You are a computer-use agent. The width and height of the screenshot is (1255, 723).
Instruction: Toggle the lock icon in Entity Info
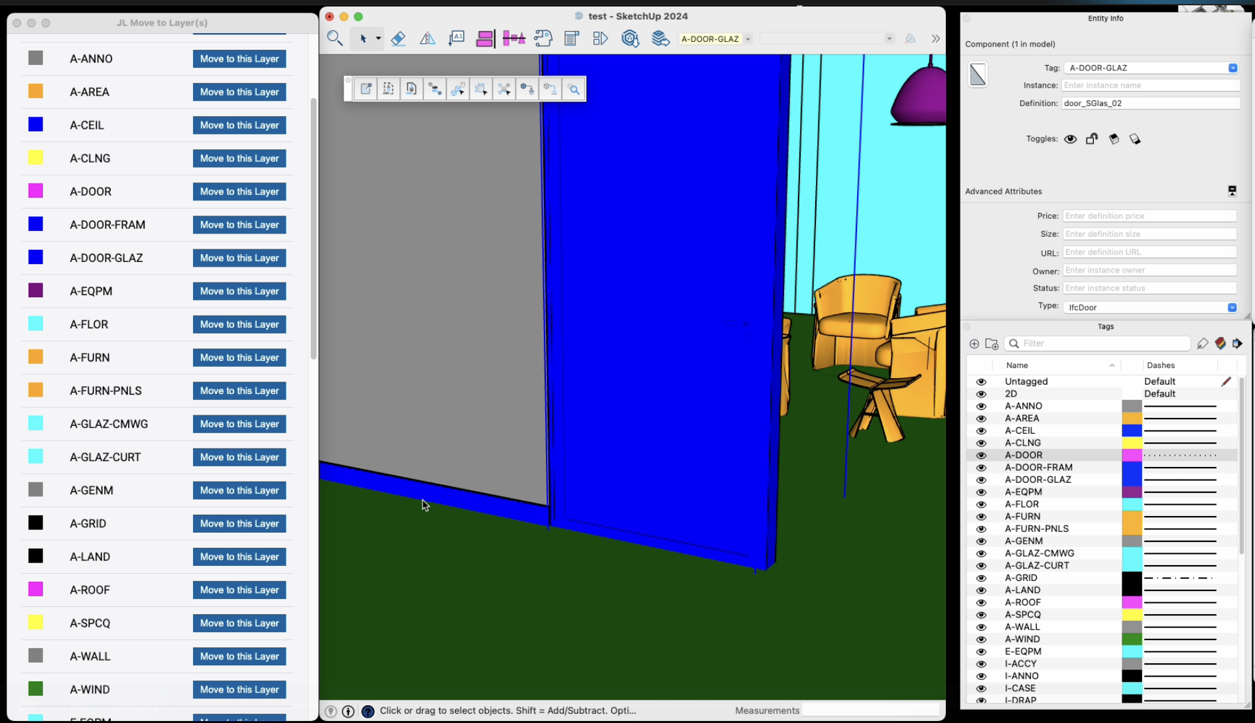coord(1092,139)
